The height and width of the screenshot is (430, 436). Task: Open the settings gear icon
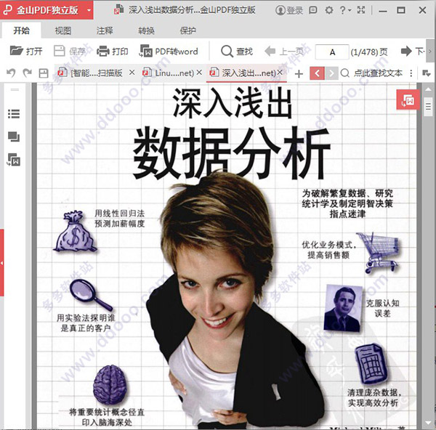point(329,10)
